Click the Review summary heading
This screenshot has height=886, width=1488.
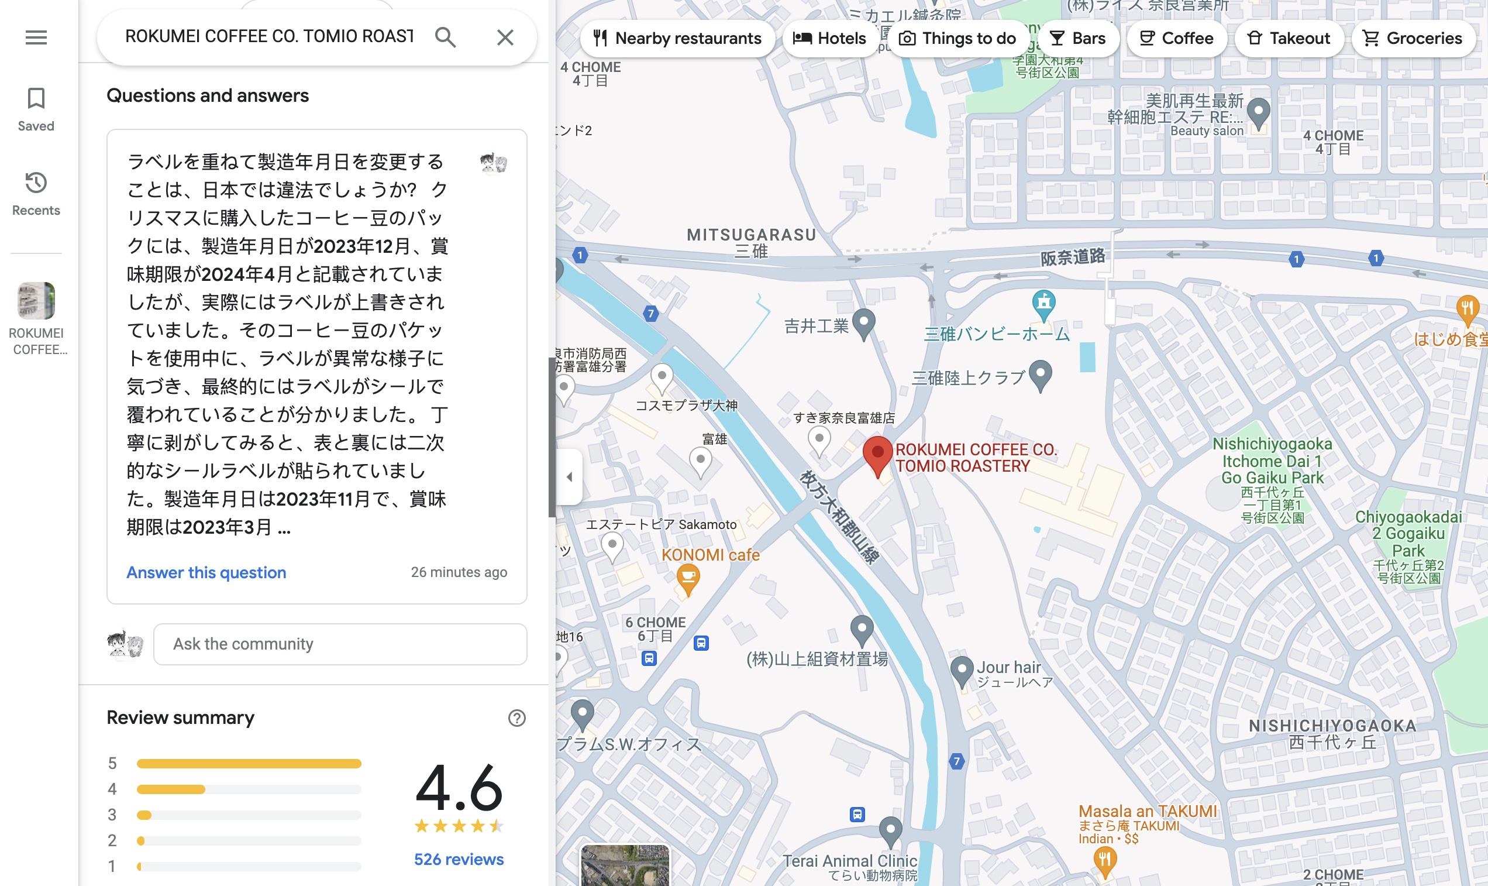tap(180, 717)
